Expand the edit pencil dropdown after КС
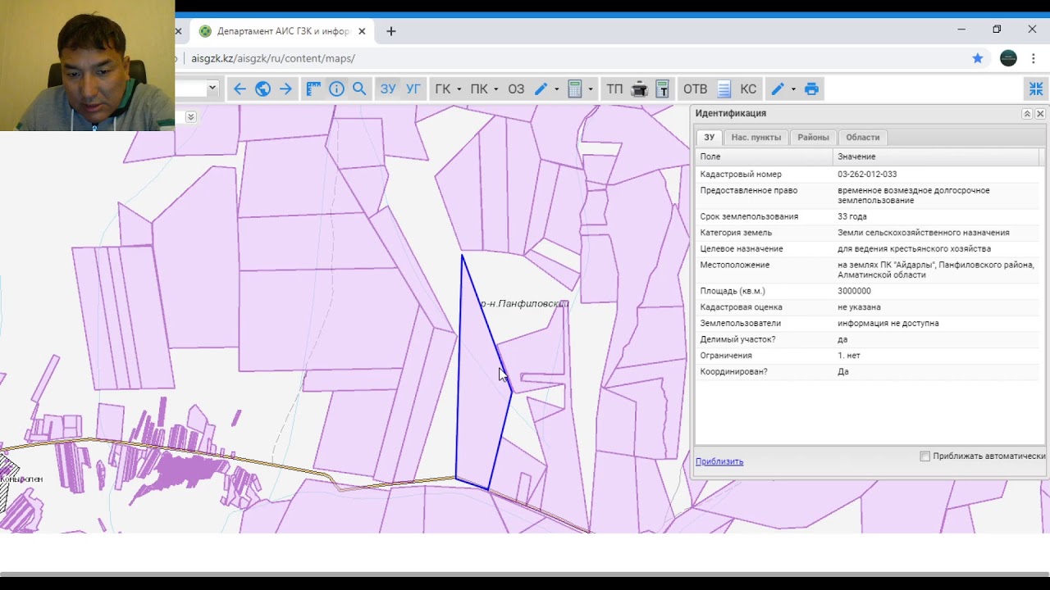The image size is (1050, 590). coord(793,89)
